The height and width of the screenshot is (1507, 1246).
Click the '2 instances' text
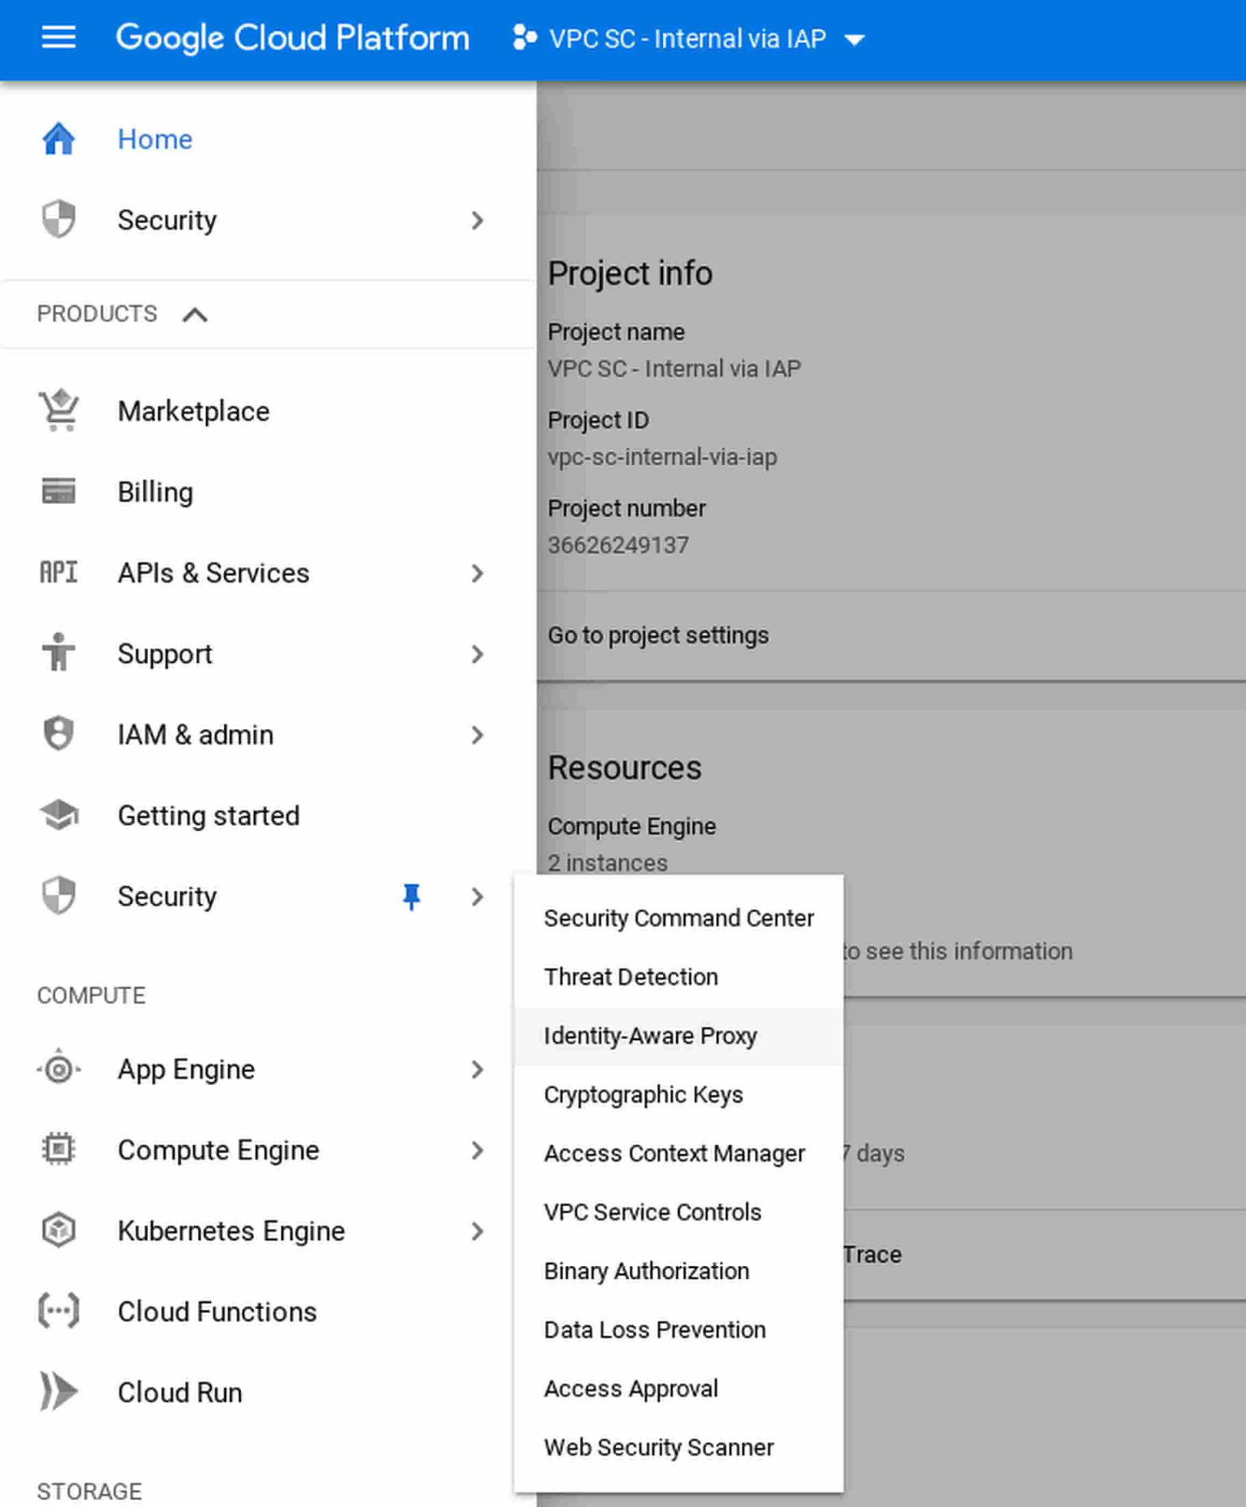click(607, 862)
